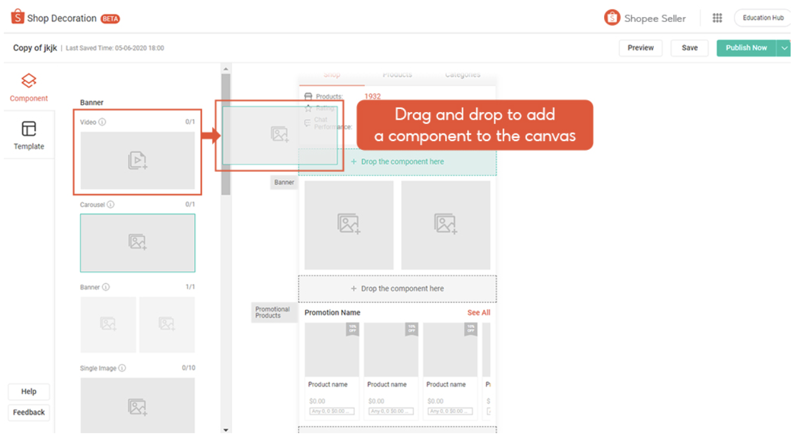Click the scroll up arrow of component list
Screen dimensions: 802x442
click(x=226, y=69)
